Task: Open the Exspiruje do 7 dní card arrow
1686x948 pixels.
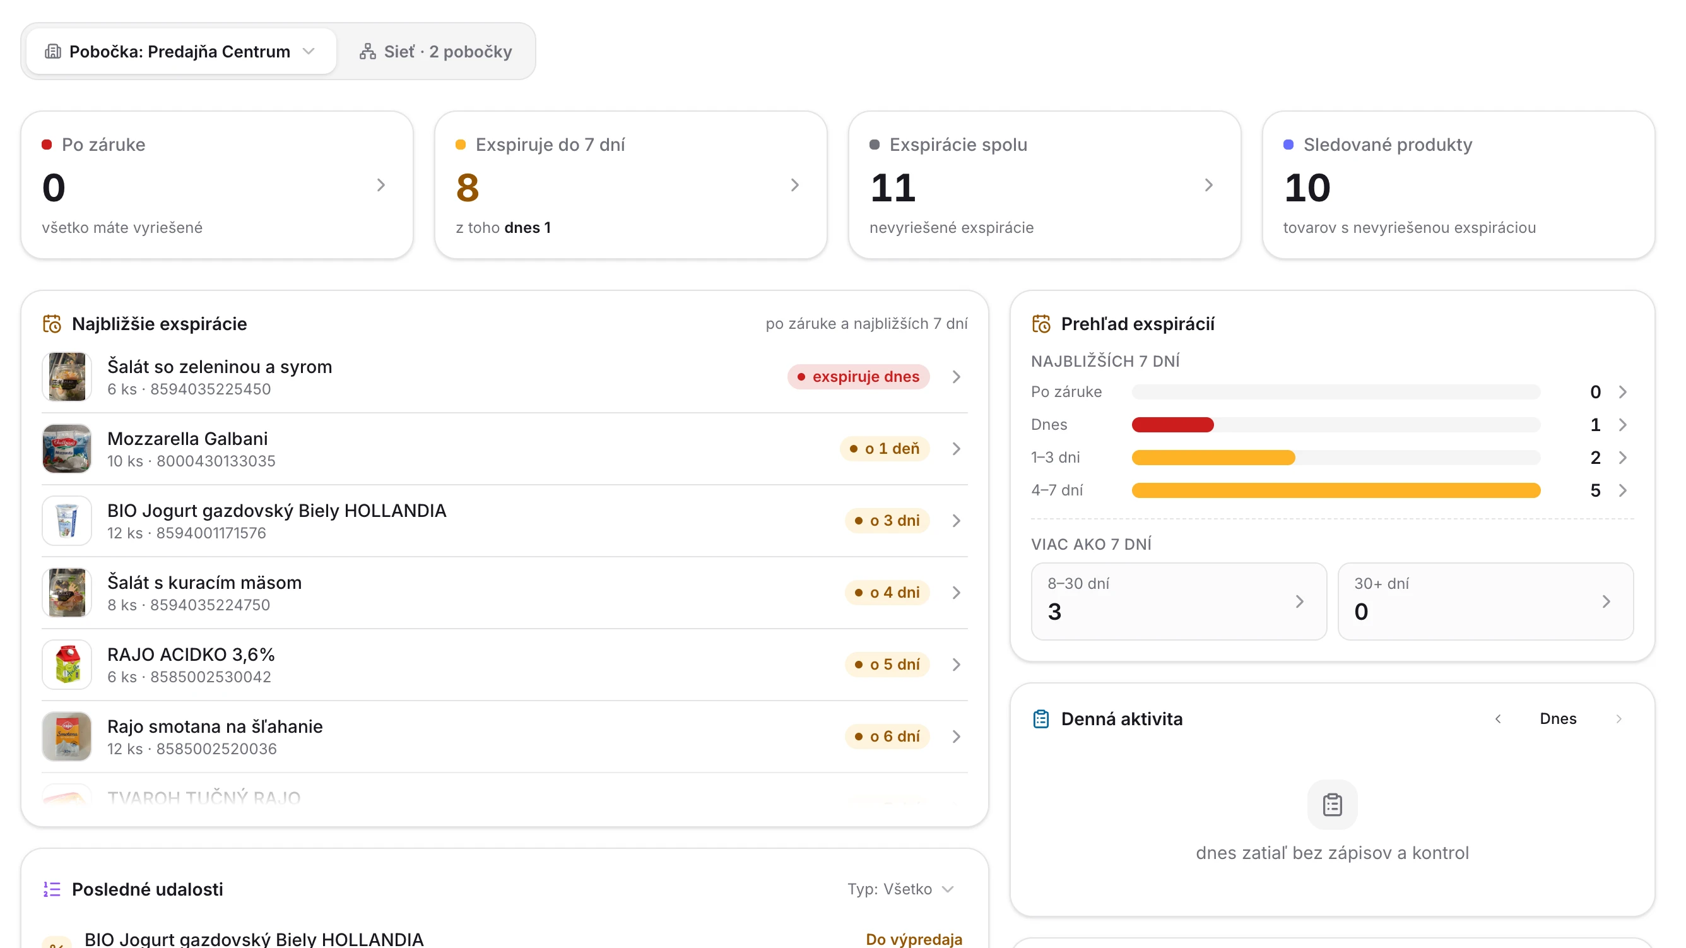Action: 794,186
